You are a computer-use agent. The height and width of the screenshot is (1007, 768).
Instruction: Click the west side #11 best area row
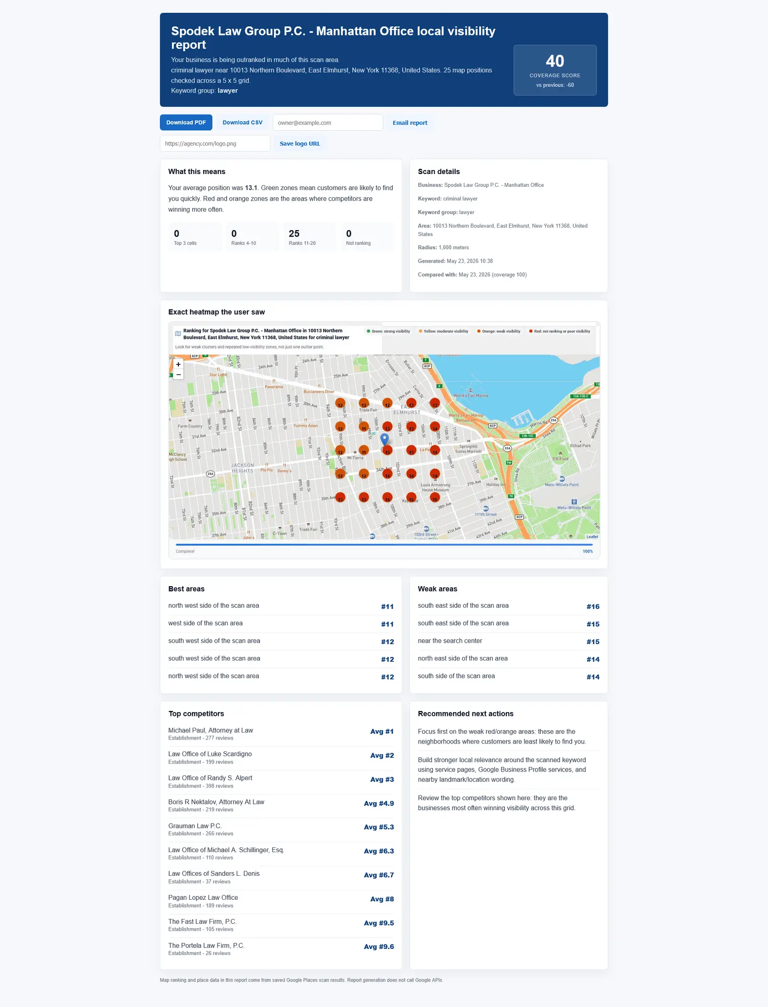(281, 623)
